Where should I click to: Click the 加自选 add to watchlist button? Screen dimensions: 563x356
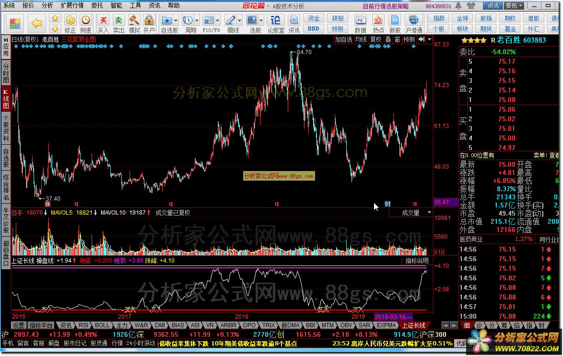[x=343, y=39]
